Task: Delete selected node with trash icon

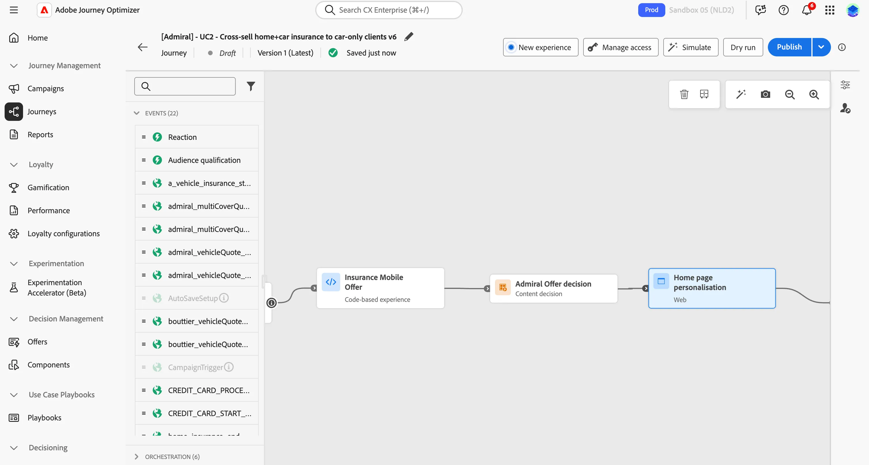Action: click(x=684, y=94)
